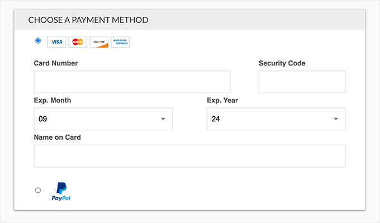380x223 pixels.
Task: Focus the Name on Card field
Action: pyautogui.click(x=190, y=156)
